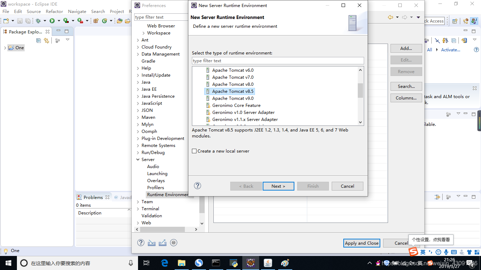Viewport: 481px width, 270px height.
Task: Open Package Explorer view menu triangle
Action: click(68, 40)
